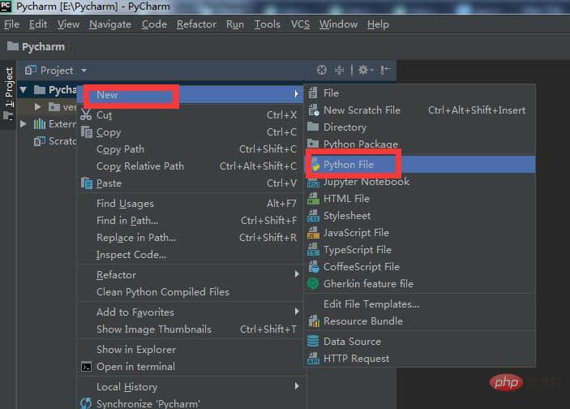
Task: Select Copy Relative Path entry
Action: coord(191,166)
